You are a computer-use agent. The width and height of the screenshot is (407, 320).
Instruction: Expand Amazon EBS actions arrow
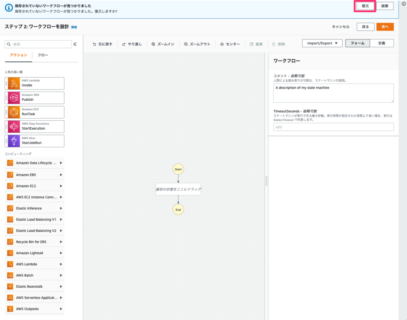coord(61,175)
